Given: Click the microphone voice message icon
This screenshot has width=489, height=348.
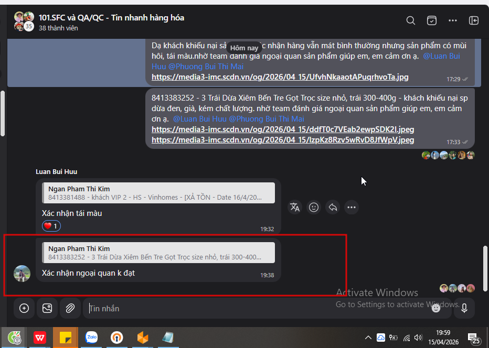Looking at the screenshot, I should 464,308.
